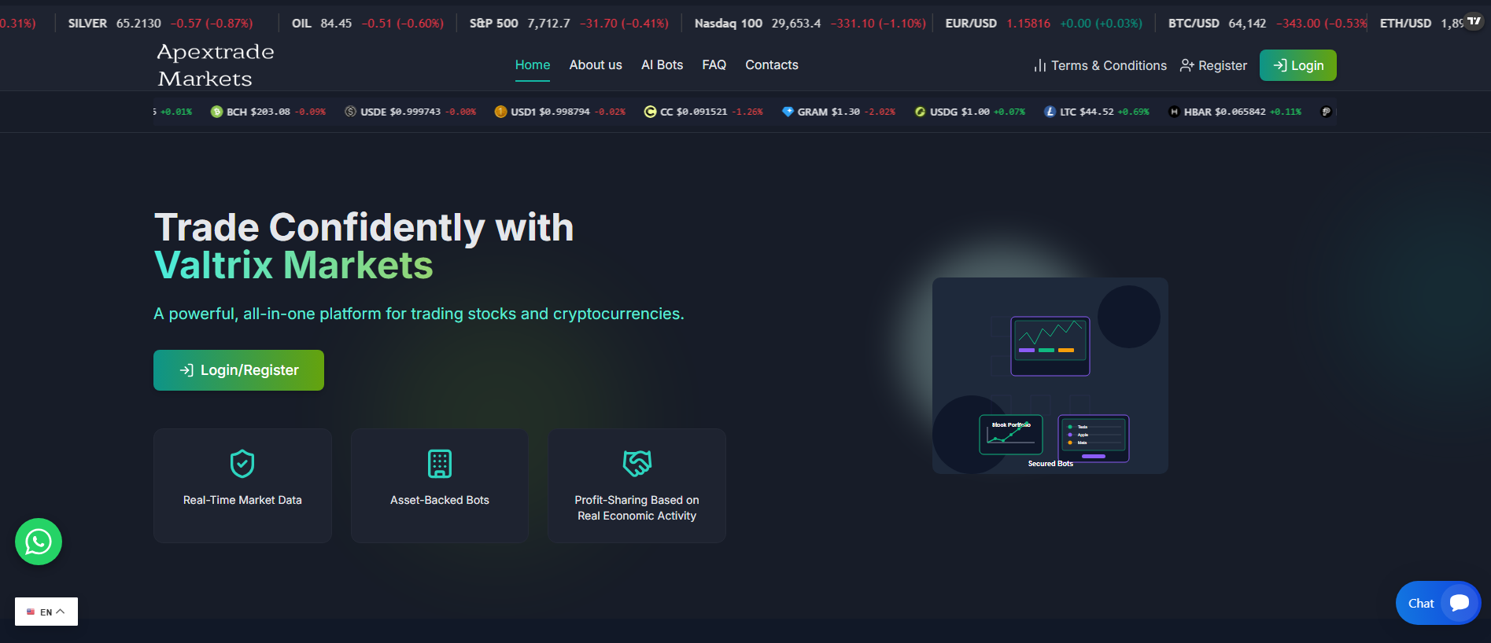
Task: Click the GRAM diamond icon in ticker
Action: 788,112
